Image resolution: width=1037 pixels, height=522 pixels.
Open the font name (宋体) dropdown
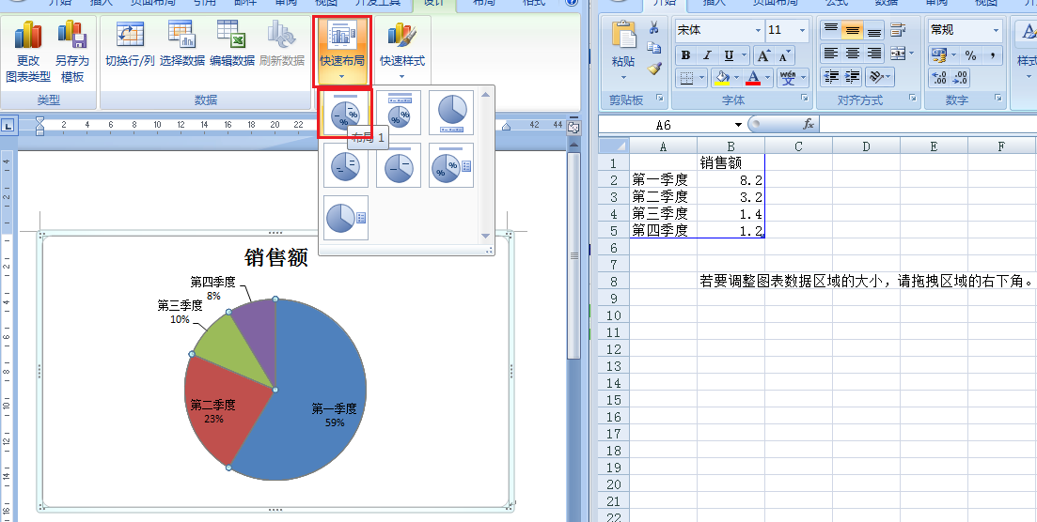[758, 30]
